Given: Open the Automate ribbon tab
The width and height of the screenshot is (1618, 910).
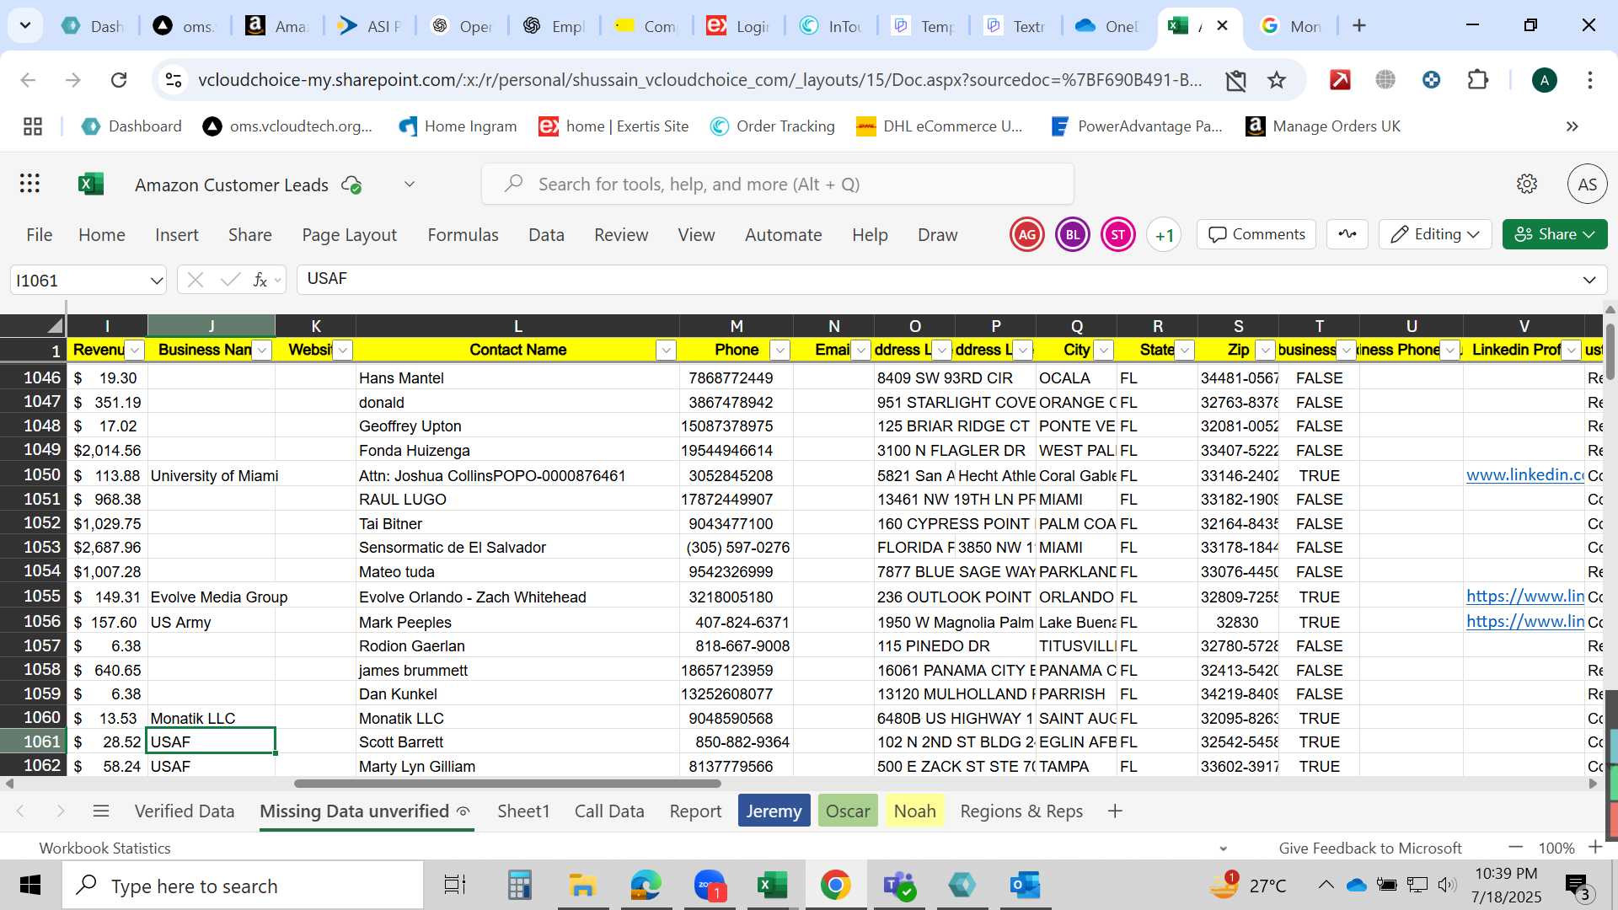Looking at the screenshot, I should (783, 235).
